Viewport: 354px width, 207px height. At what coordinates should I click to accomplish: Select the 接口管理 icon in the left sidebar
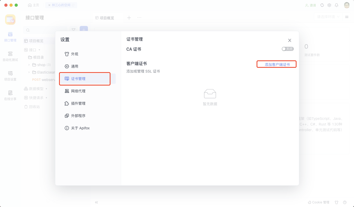[x=10, y=36]
